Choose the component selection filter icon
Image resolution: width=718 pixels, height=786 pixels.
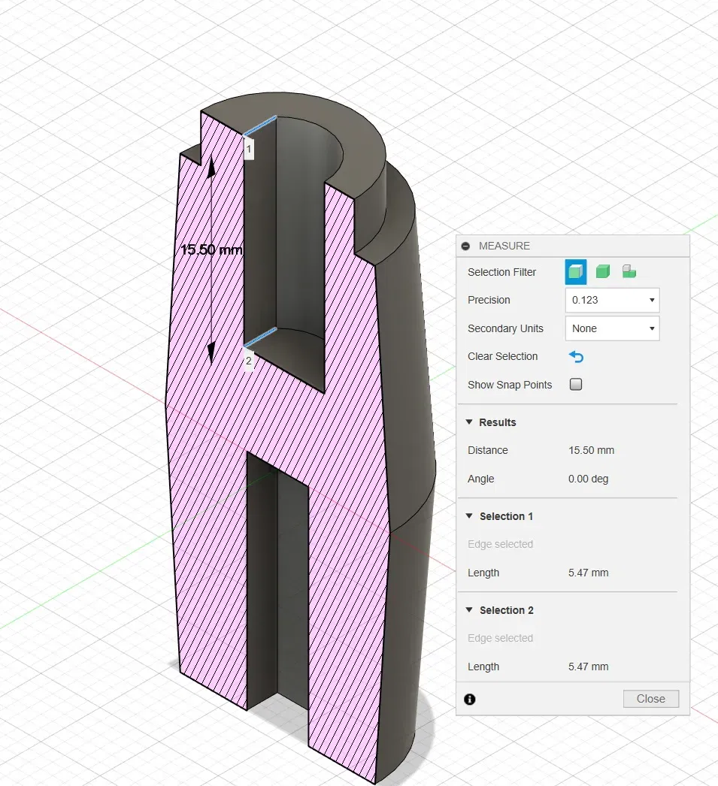629,272
